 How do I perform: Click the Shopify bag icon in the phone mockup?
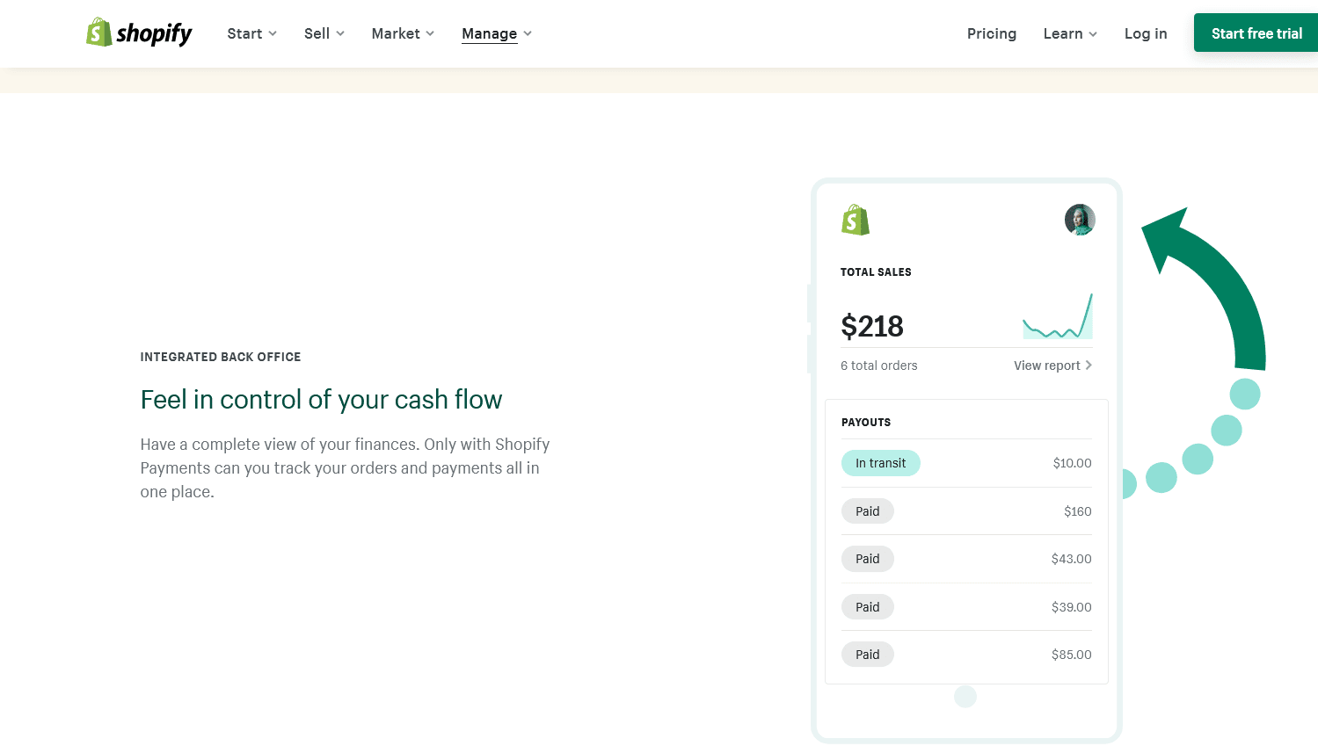pyautogui.click(x=855, y=220)
